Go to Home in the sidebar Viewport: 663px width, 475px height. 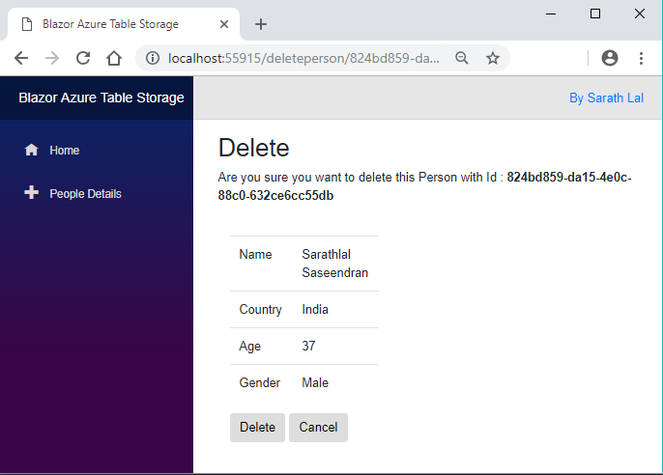coord(64,151)
